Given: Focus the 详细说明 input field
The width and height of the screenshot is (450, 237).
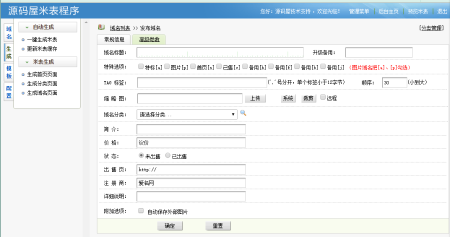Looking at the screenshot, I should pyautogui.click(x=191, y=196).
